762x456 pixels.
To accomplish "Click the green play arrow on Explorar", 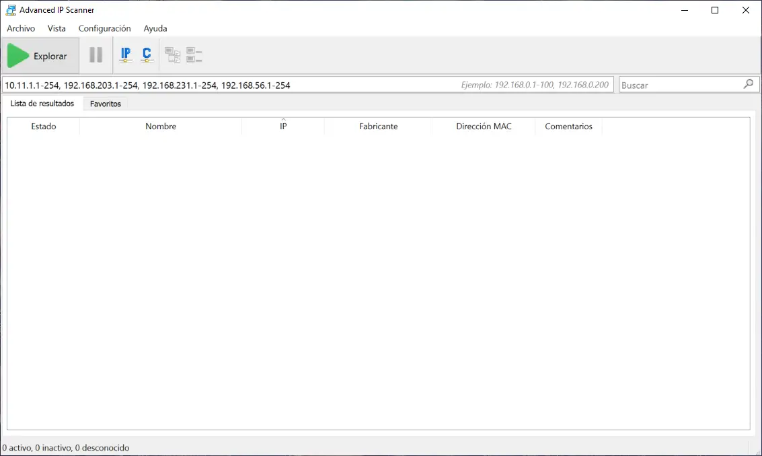I will [18, 55].
